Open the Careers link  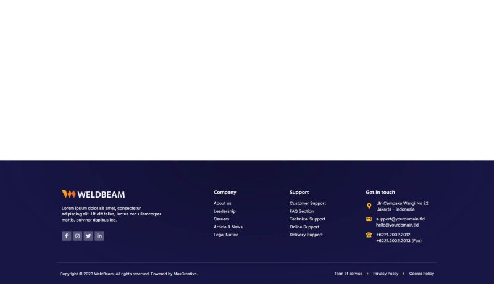pyautogui.click(x=221, y=219)
